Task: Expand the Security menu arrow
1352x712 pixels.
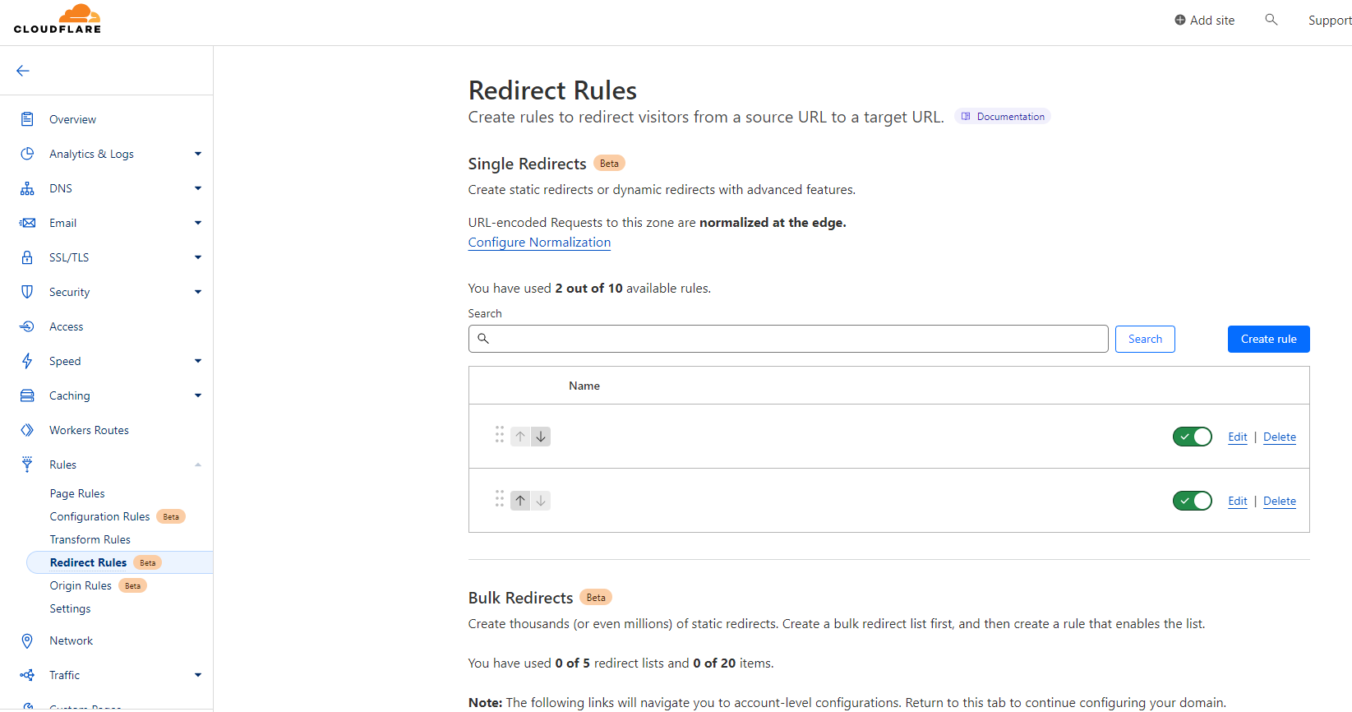Action: pos(198,292)
